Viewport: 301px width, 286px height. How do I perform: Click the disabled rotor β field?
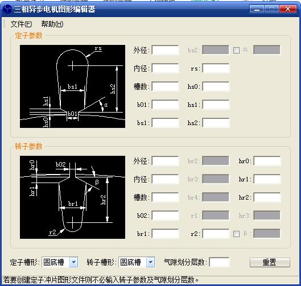pyautogui.click(x=267, y=234)
